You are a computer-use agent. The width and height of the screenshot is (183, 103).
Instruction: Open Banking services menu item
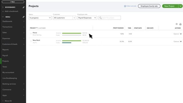click(x=9, y=84)
